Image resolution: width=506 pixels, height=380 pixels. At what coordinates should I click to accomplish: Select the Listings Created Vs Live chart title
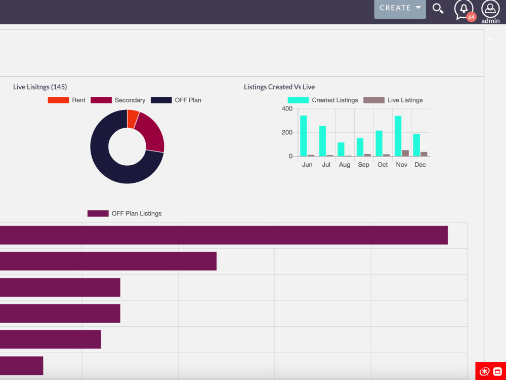[279, 87]
